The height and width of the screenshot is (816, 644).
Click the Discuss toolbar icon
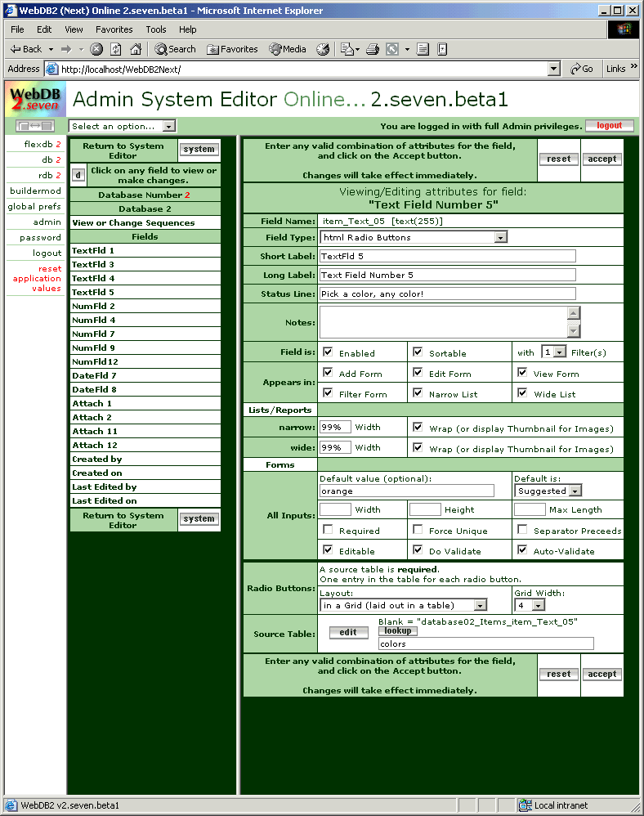point(423,49)
